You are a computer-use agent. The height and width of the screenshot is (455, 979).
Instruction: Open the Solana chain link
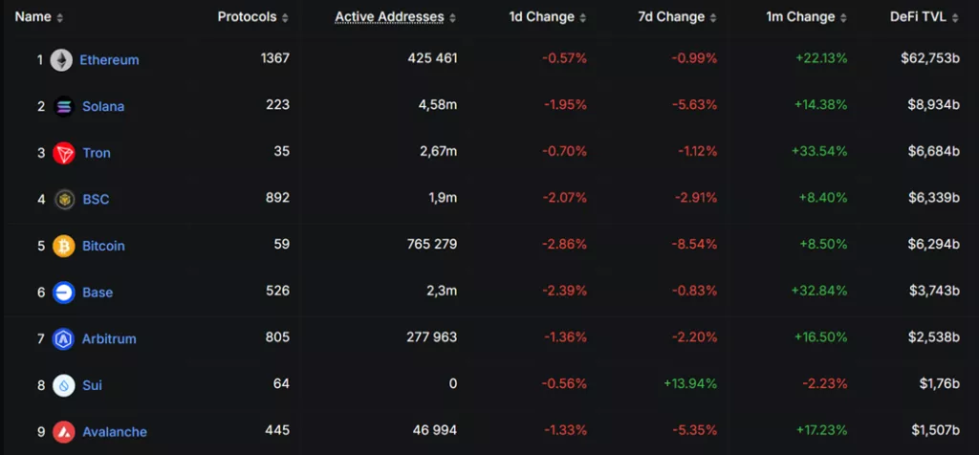click(103, 106)
